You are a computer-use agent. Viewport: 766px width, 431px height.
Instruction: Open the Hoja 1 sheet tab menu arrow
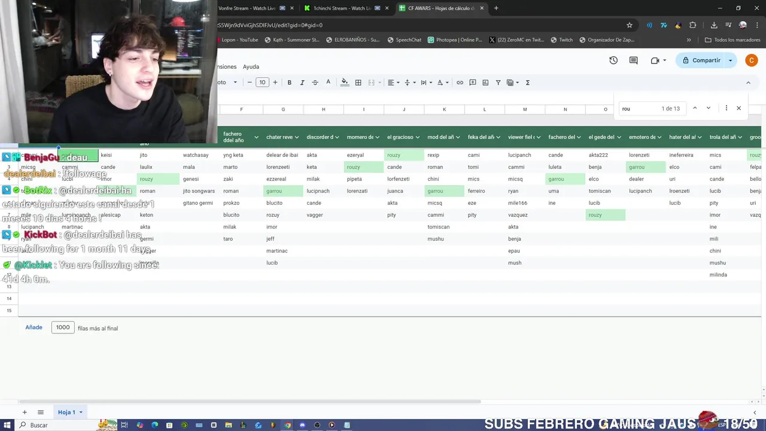[81, 412]
